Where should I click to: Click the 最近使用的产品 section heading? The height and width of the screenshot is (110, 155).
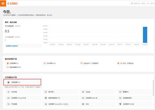[11, 59]
